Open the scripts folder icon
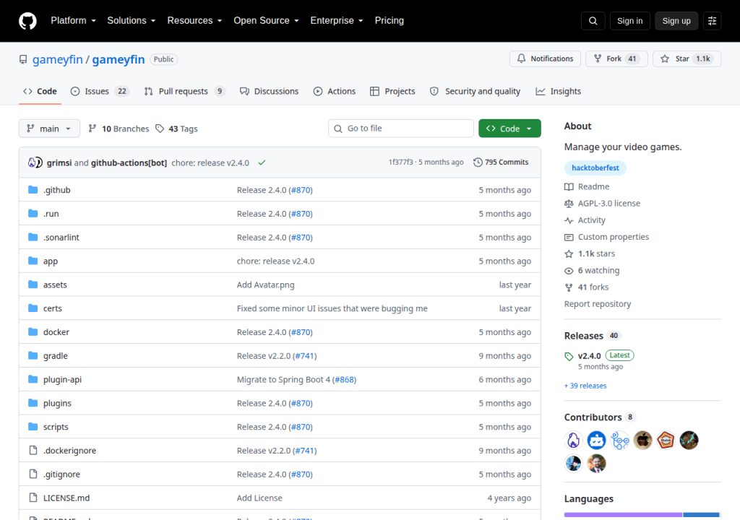740x520 pixels. (x=33, y=427)
